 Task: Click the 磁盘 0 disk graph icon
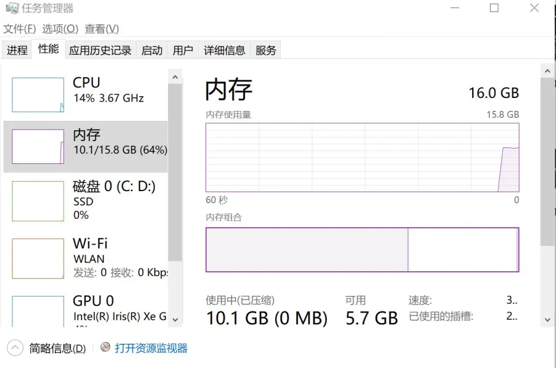tap(37, 201)
